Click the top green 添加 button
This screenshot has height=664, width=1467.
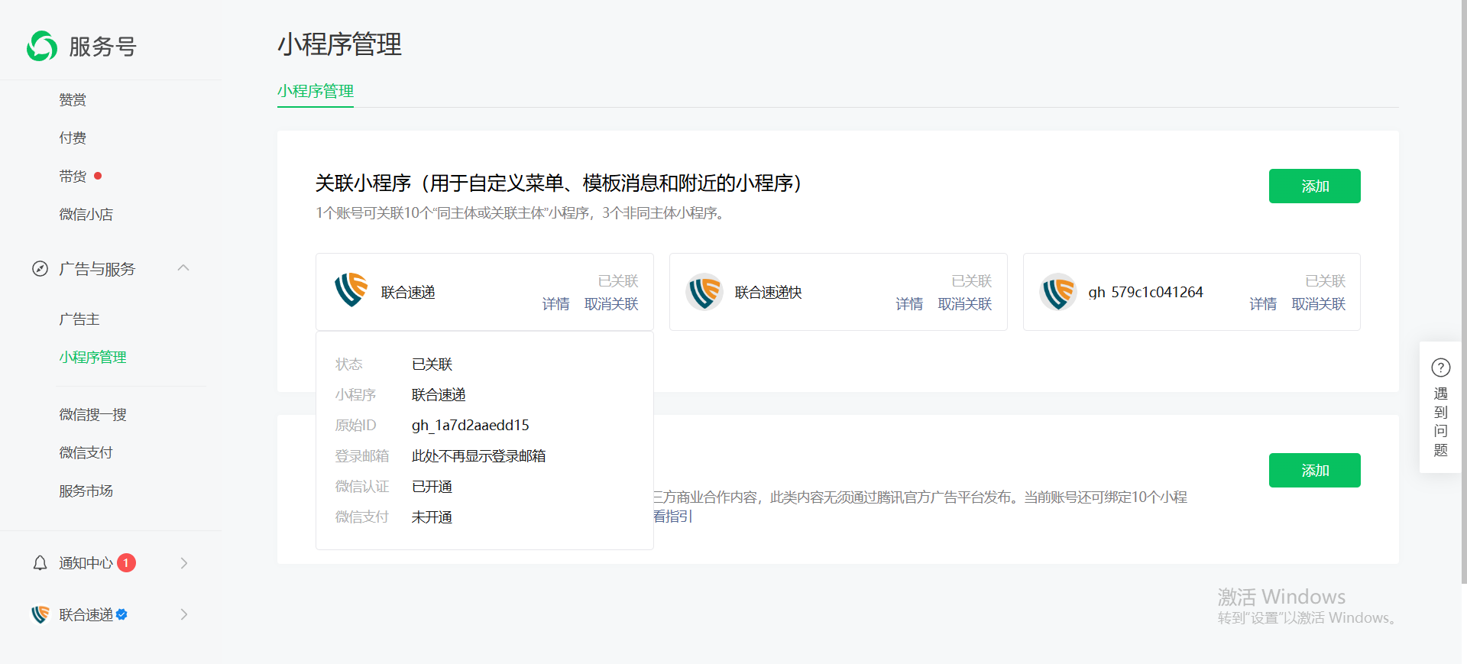coord(1314,186)
